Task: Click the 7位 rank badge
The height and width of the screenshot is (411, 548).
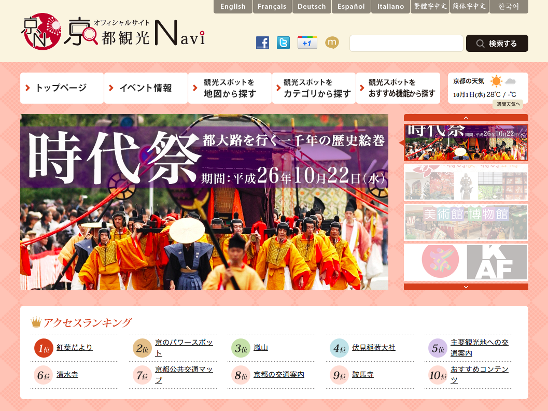Action: point(142,375)
